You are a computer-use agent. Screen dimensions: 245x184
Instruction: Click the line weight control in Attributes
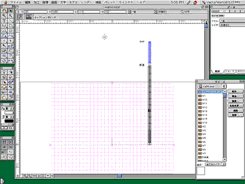(7, 125)
